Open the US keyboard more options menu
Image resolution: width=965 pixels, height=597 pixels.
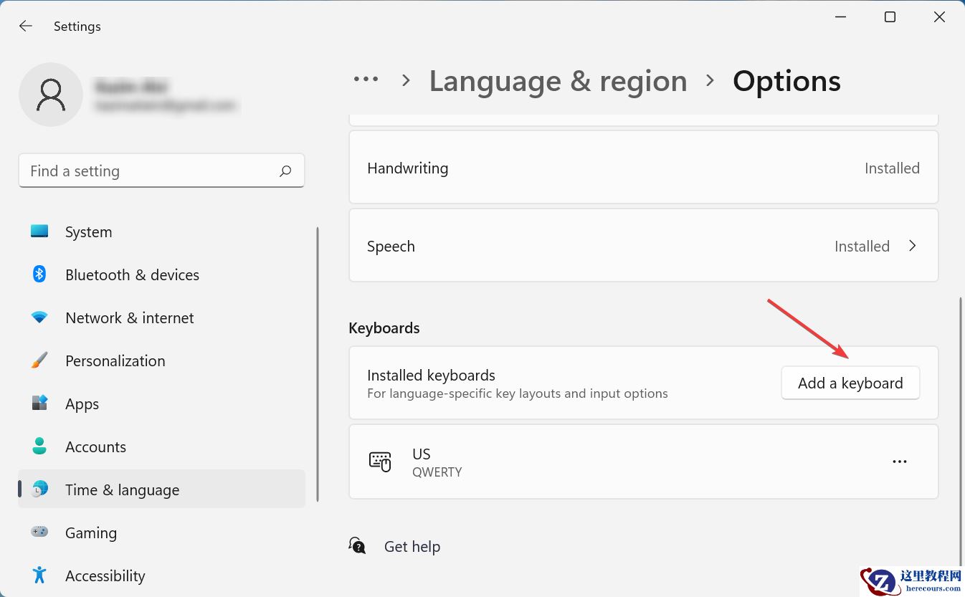pyautogui.click(x=900, y=462)
